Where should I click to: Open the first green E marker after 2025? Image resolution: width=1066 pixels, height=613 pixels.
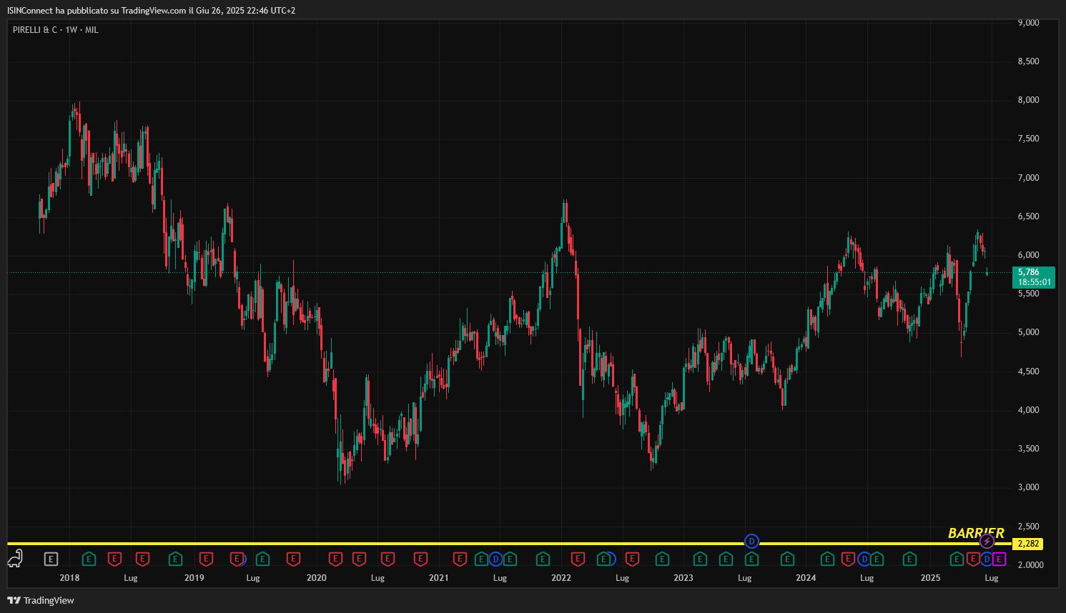pos(956,559)
